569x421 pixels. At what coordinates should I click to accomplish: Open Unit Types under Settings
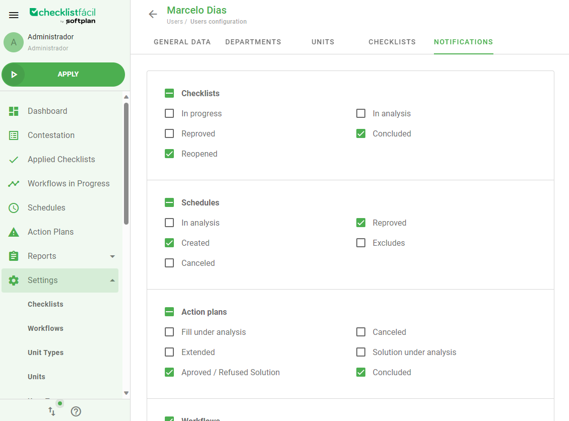(x=45, y=353)
